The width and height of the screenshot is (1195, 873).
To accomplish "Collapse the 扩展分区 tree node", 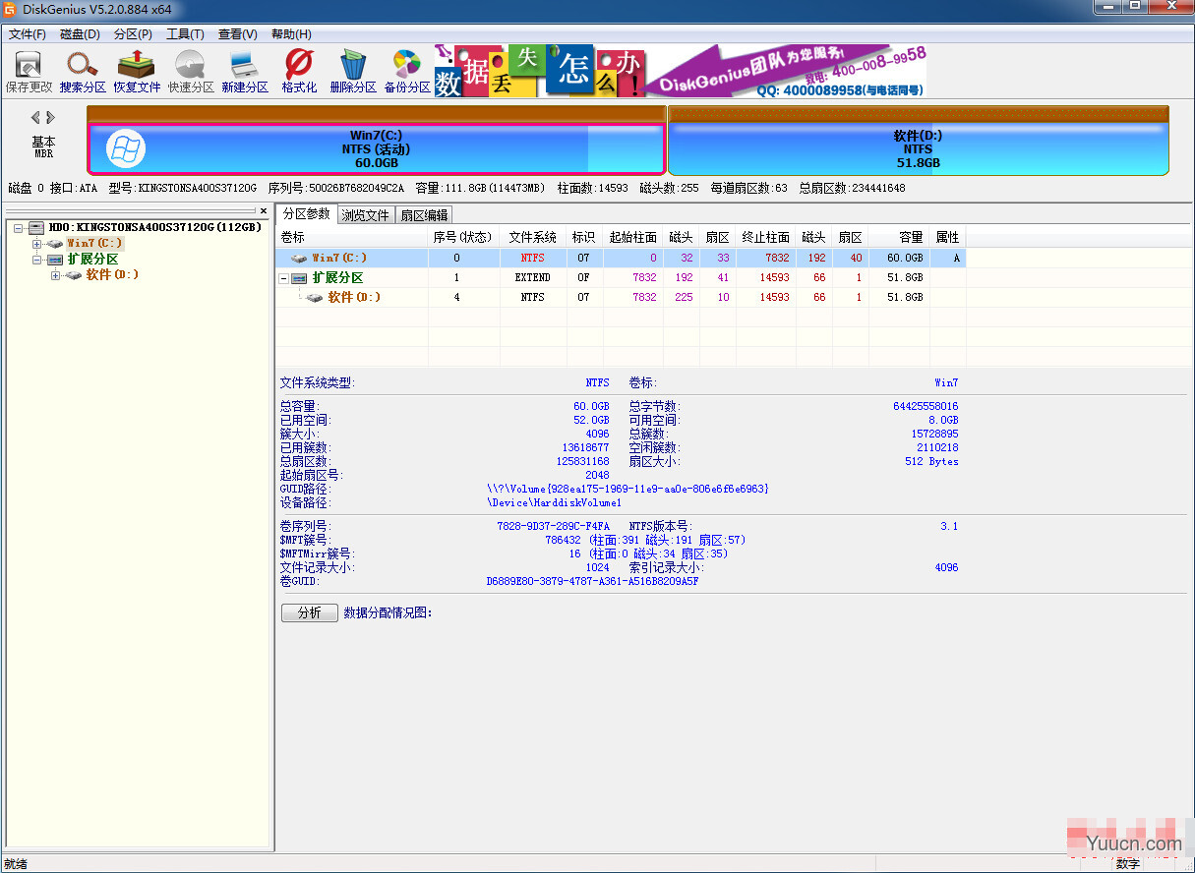I will pyautogui.click(x=37, y=260).
